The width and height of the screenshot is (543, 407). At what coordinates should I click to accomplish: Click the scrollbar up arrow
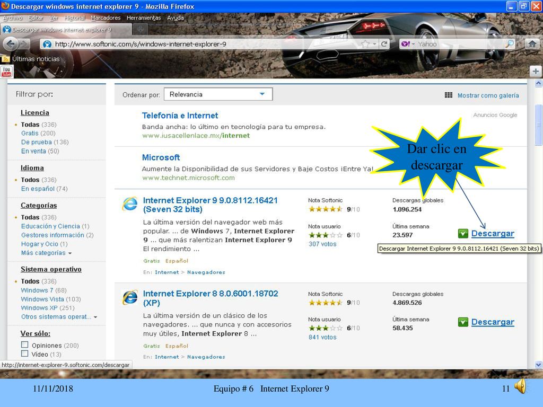(x=538, y=83)
